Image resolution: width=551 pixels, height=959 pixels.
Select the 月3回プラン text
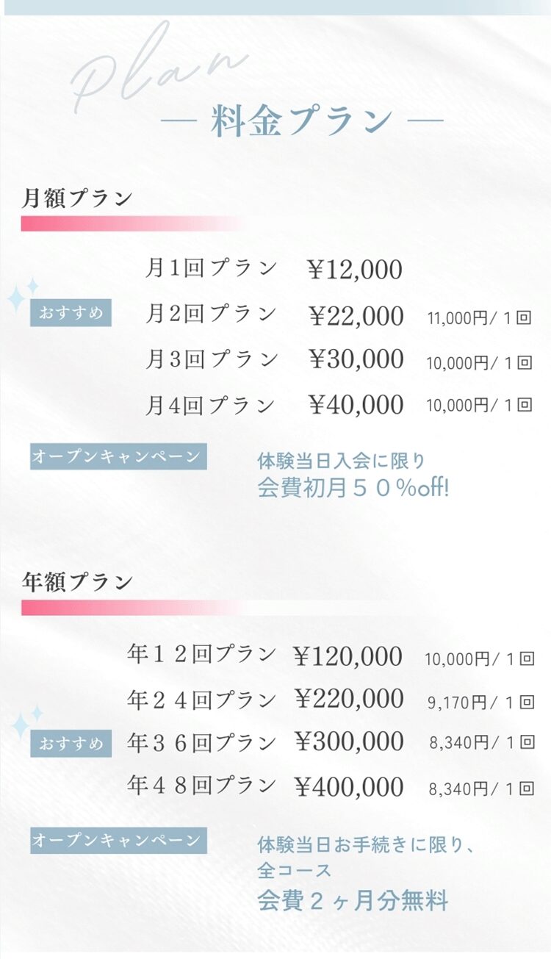pos(212,359)
